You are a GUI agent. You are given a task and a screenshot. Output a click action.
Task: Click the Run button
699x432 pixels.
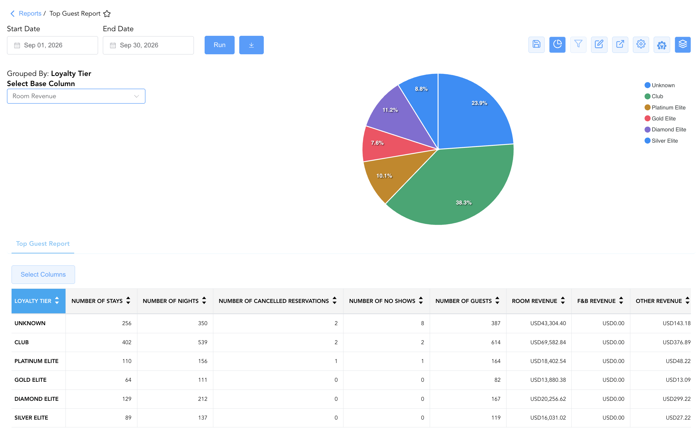coord(219,45)
